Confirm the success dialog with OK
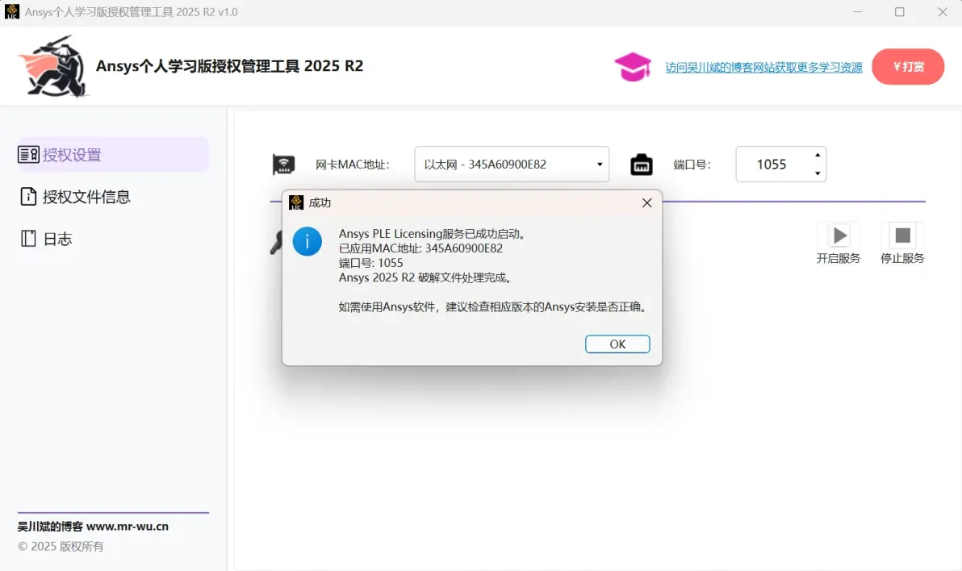This screenshot has width=962, height=571. (x=617, y=344)
